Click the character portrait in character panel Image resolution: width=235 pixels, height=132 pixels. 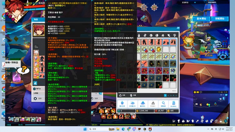[39, 30]
